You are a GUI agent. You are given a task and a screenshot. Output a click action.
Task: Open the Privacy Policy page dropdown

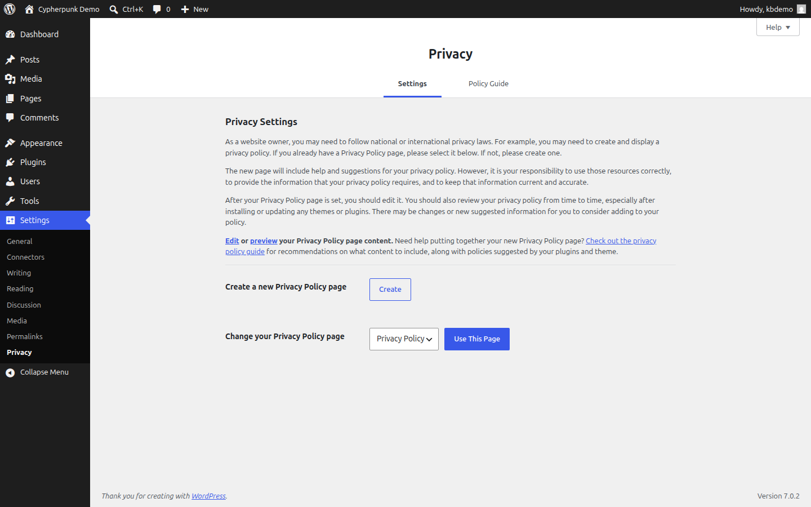404,339
